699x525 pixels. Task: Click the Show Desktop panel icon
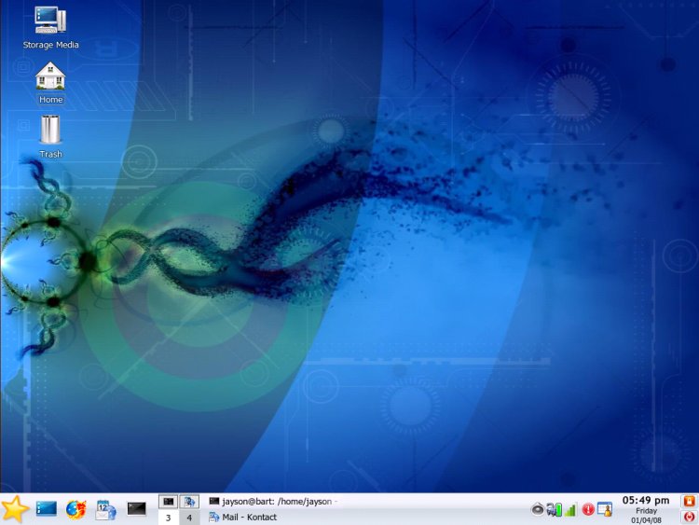tap(47, 508)
